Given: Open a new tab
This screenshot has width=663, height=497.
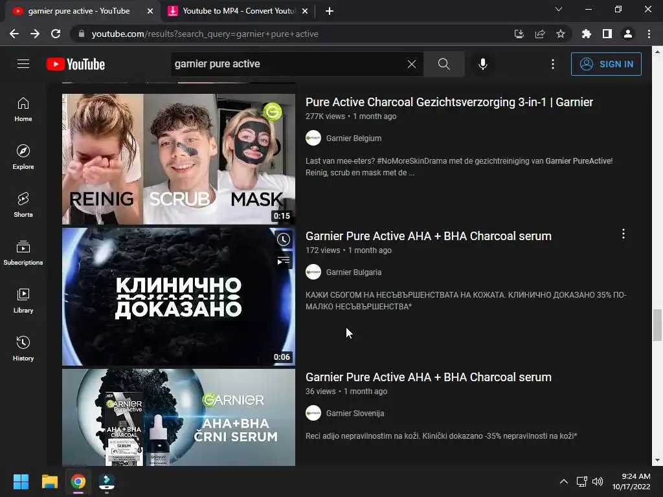Looking at the screenshot, I should point(330,12).
